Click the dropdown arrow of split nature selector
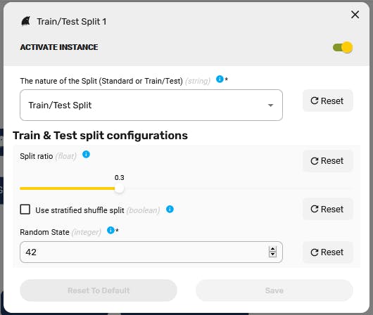Image resolution: width=373 pixels, height=315 pixels. 270,105
